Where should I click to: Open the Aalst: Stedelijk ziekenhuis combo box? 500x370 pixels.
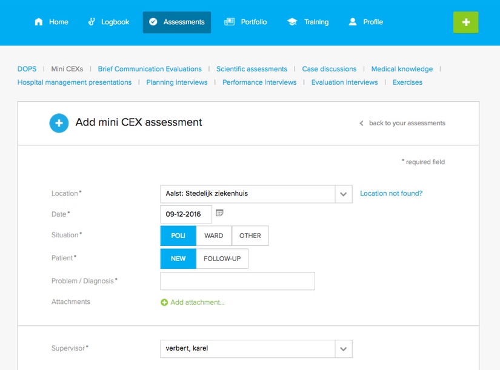pyautogui.click(x=248, y=194)
